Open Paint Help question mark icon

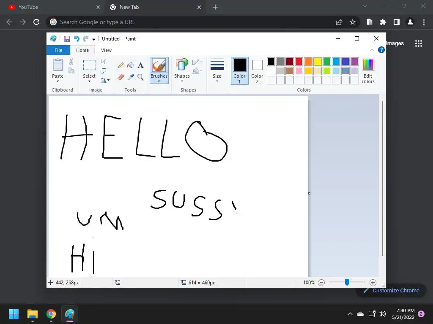tap(381, 50)
